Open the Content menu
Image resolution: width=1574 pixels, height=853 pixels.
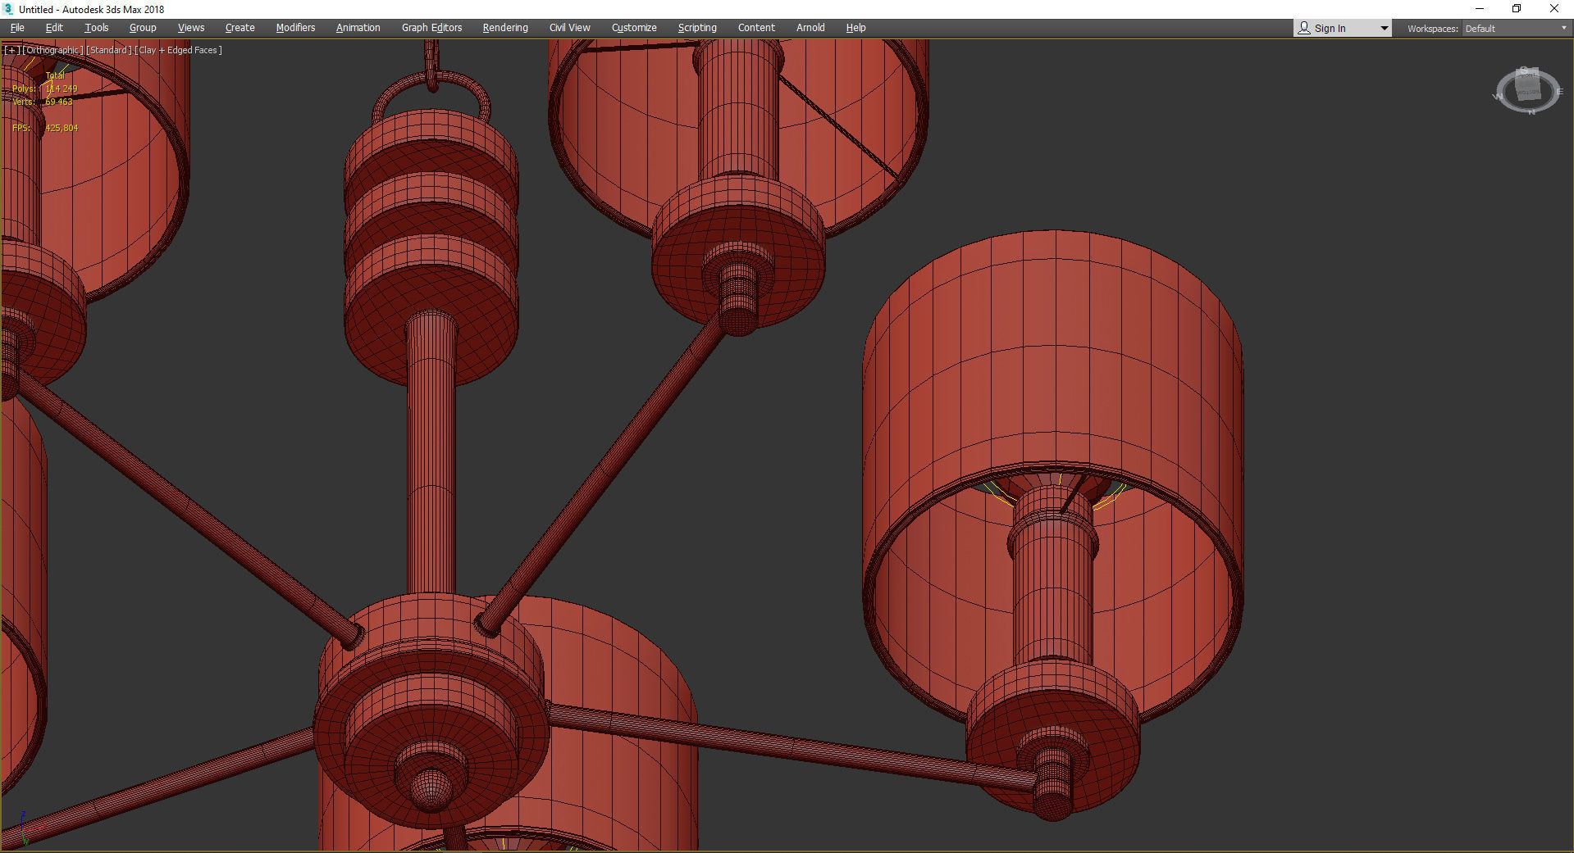click(756, 28)
